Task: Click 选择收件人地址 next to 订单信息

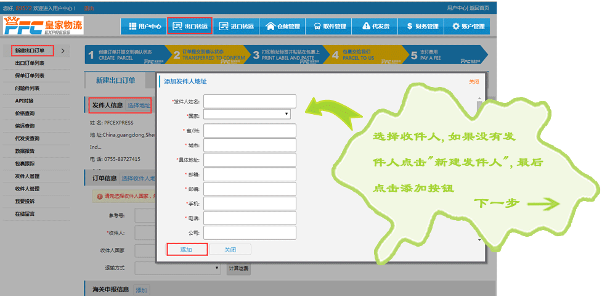Action: coord(138,178)
